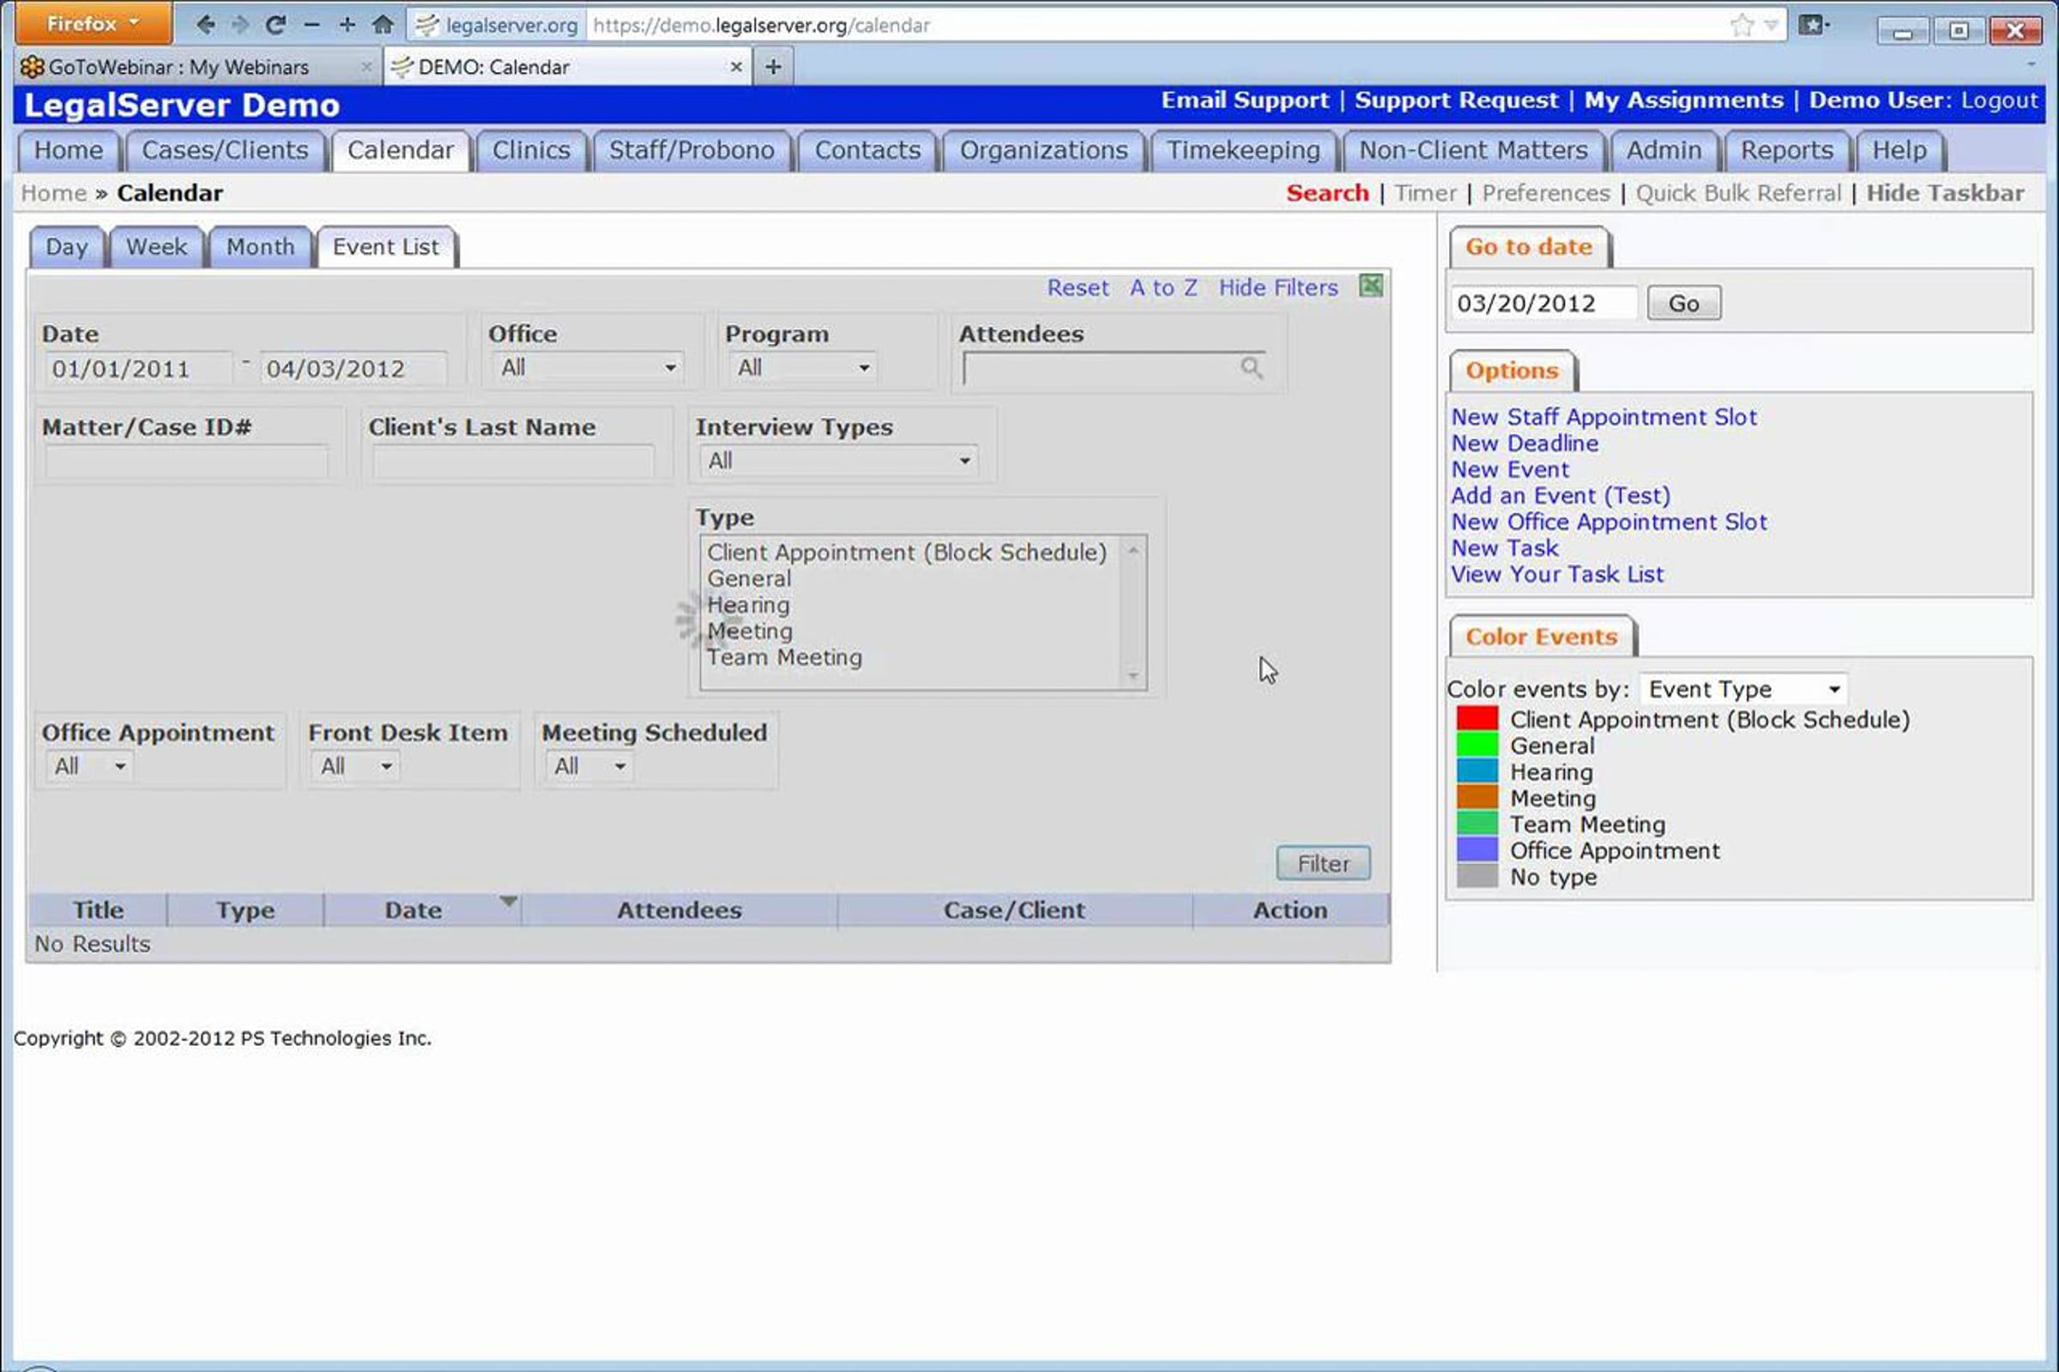Screen dimensions: 2059x1372
Task: Reset the event filters
Action: point(1078,288)
